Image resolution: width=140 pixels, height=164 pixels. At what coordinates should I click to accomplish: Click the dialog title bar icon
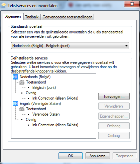(x=3, y=6)
